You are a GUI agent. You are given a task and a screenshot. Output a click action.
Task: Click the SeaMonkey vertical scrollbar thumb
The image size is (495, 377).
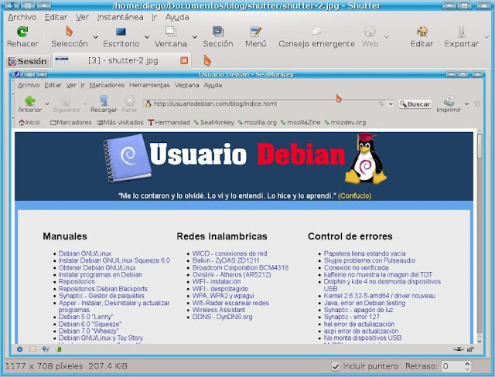click(x=480, y=146)
